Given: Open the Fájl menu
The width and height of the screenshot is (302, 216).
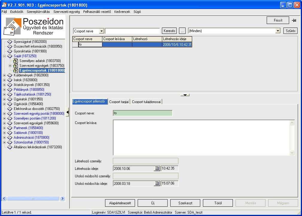Looking at the screenshot, I should 4,12.
